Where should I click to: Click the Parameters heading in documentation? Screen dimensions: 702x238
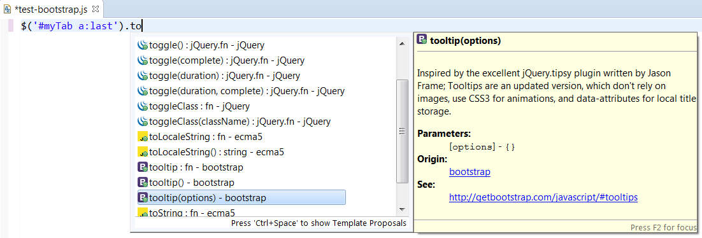click(444, 133)
